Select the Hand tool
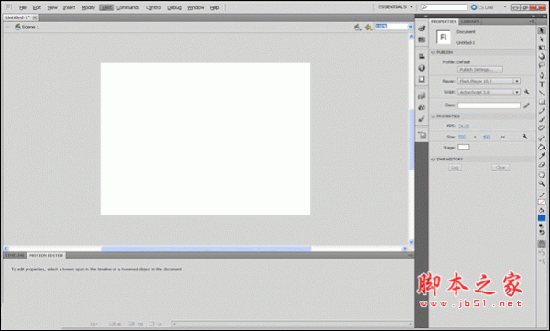 [542, 175]
